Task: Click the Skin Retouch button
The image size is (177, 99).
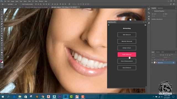Action: pos(127,35)
